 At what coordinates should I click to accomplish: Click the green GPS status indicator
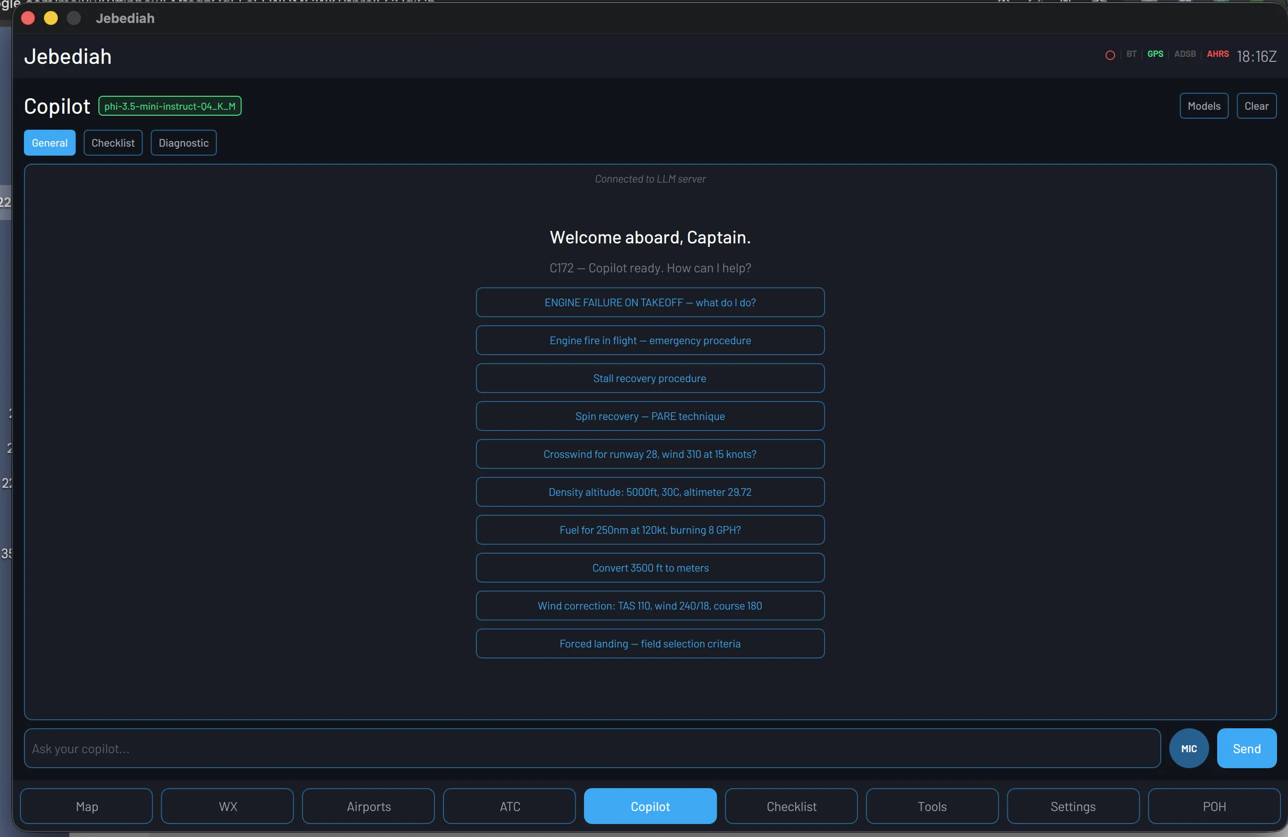(x=1154, y=54)
